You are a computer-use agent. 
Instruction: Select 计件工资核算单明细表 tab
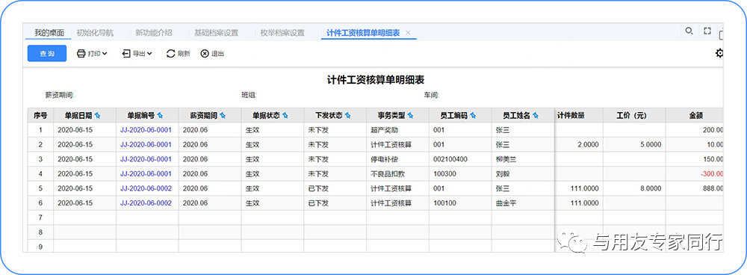[x=363, y=33]
